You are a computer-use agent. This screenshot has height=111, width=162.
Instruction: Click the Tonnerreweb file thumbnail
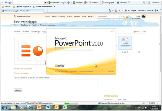tap(125, 43)
